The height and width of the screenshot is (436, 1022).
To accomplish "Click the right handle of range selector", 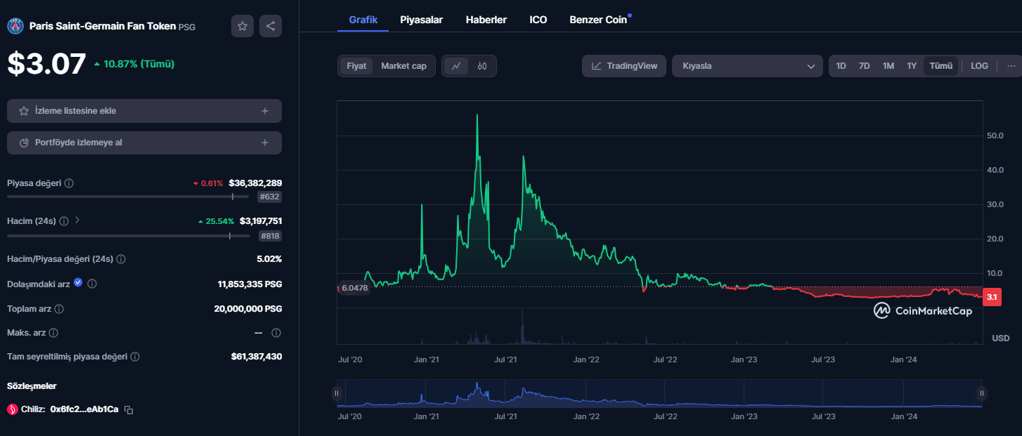I will 982,393.
